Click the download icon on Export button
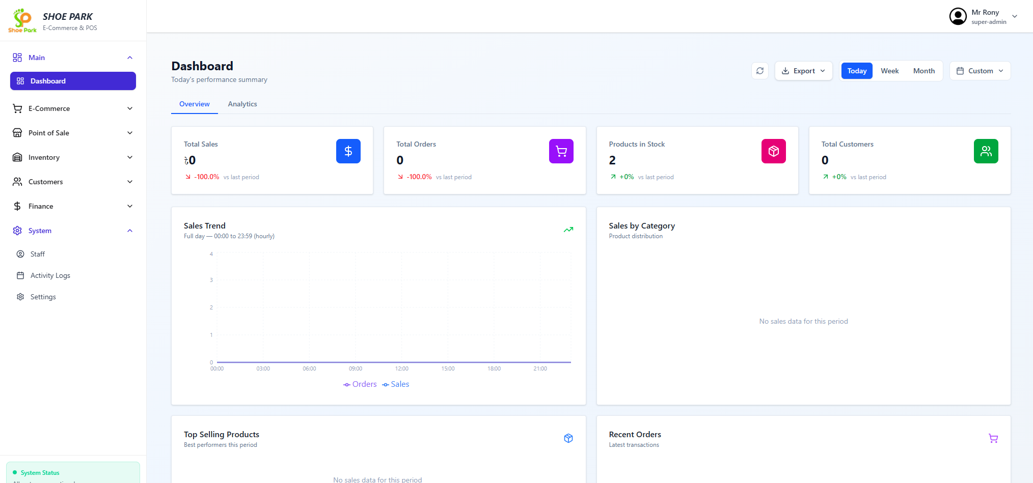 (785, 71)
